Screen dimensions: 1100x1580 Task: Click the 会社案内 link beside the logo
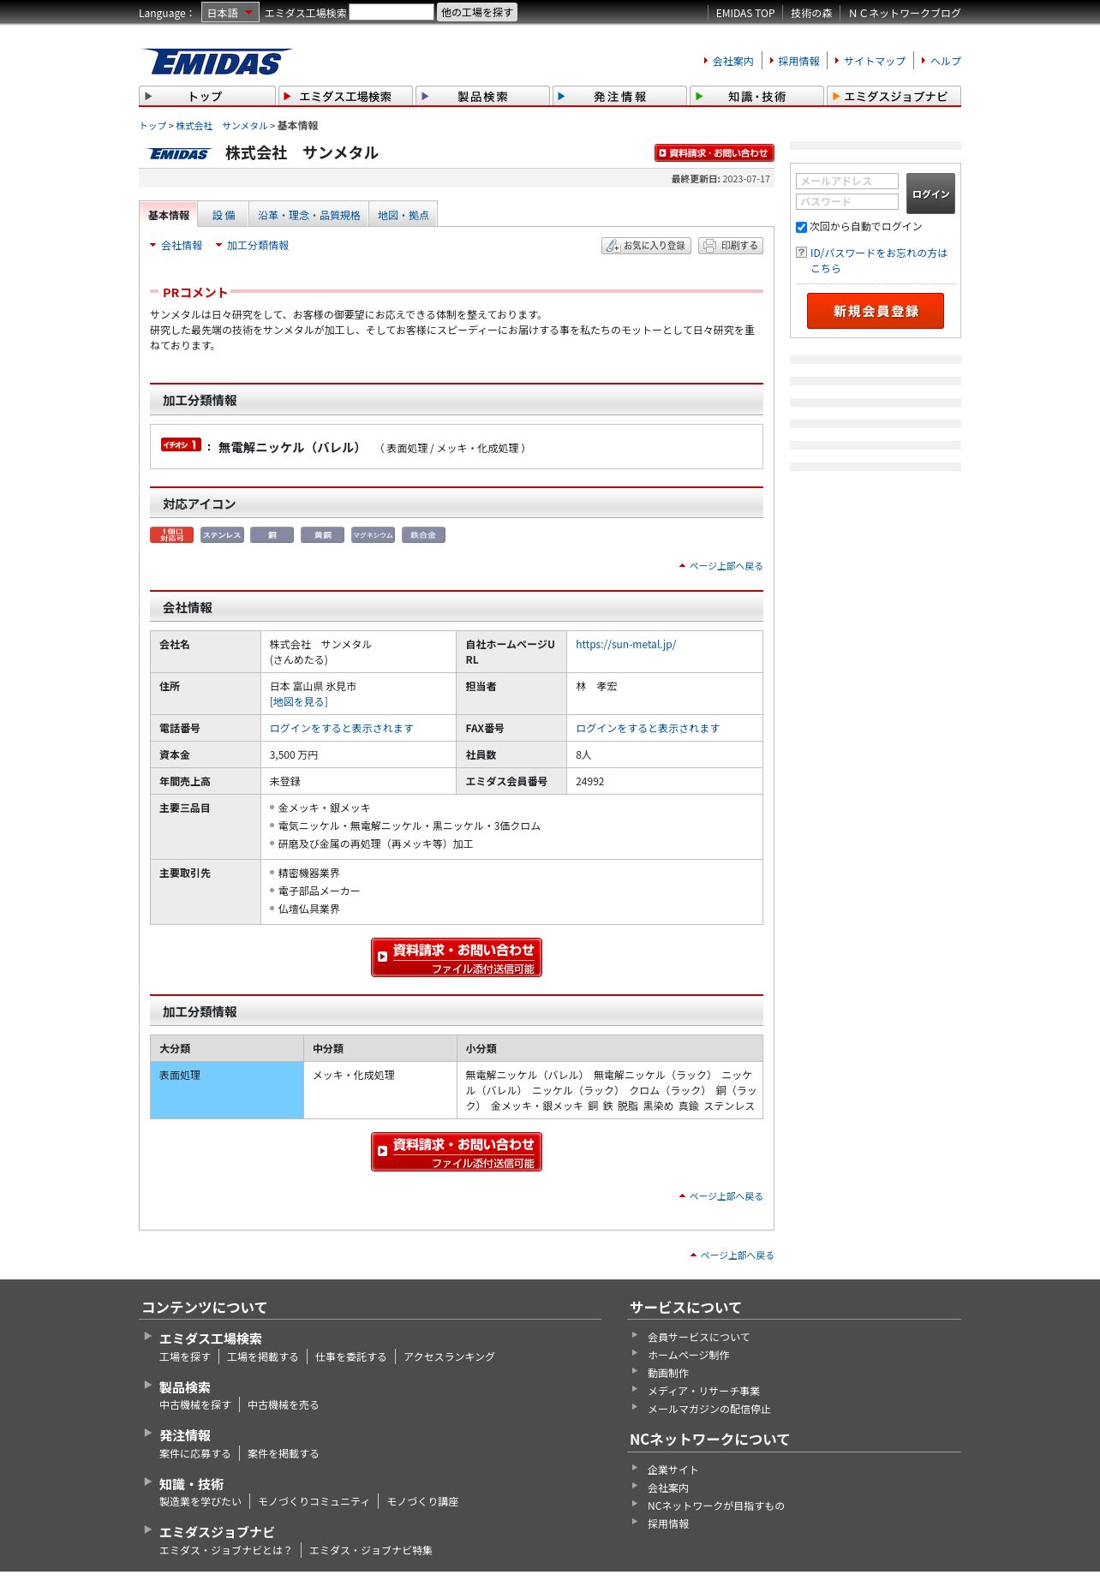click(732, 62)
